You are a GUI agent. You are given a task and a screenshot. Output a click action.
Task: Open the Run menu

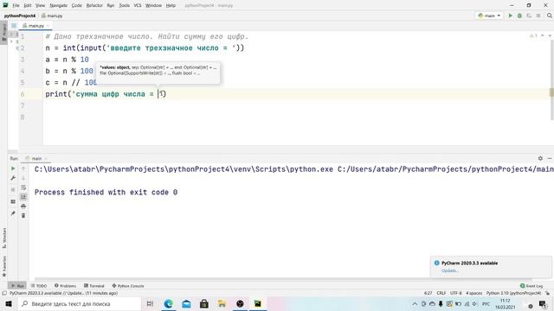111,5
